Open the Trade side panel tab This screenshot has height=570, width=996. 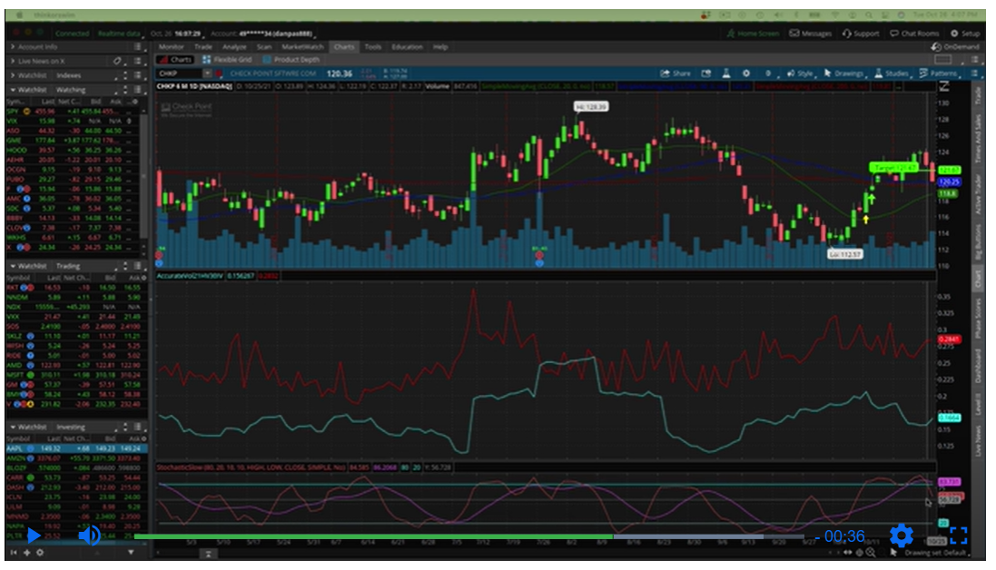click(x=978, y=96)
